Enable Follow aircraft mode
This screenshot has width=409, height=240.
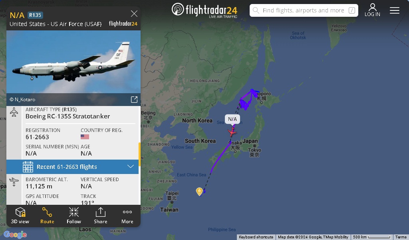pos(74,216)
